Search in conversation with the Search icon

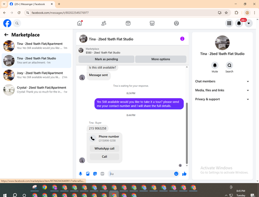click(229, 65)
